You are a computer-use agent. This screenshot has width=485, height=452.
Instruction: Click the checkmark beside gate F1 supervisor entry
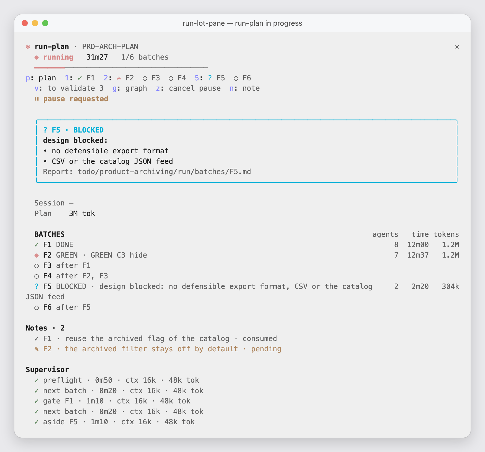37,401
